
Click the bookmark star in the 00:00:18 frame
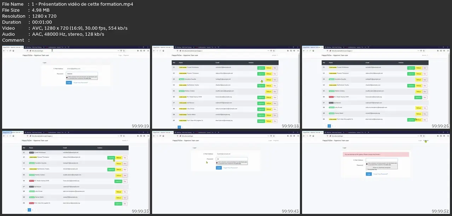coord(274,51)
